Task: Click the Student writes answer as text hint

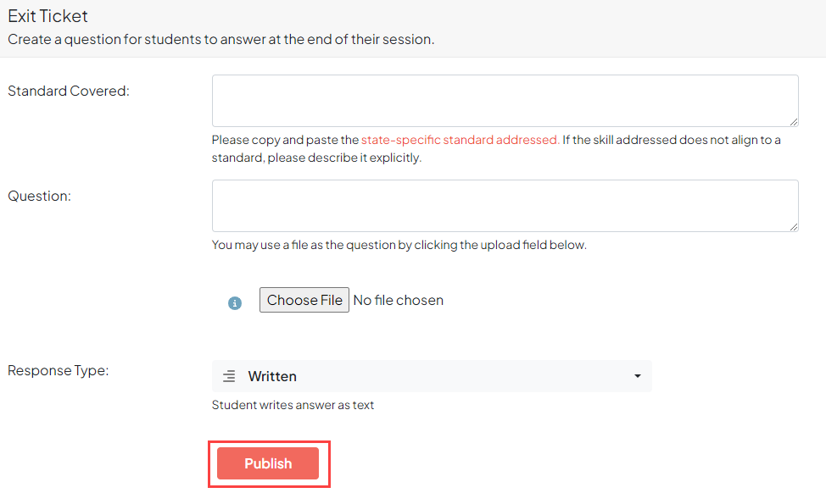Action: (293, 405)
